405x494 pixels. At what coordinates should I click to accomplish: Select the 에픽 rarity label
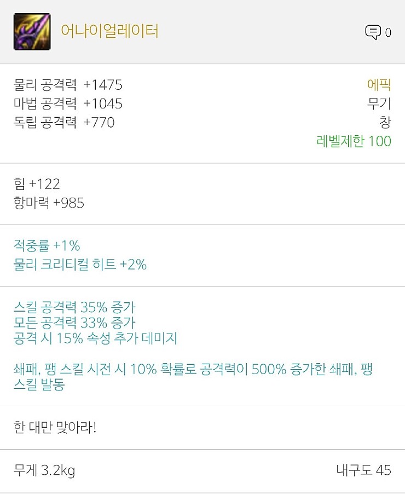coord(379,85)
